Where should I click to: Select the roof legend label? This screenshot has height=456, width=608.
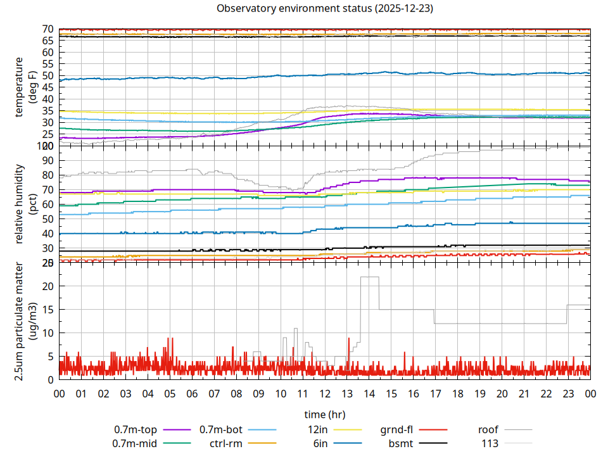488,430
